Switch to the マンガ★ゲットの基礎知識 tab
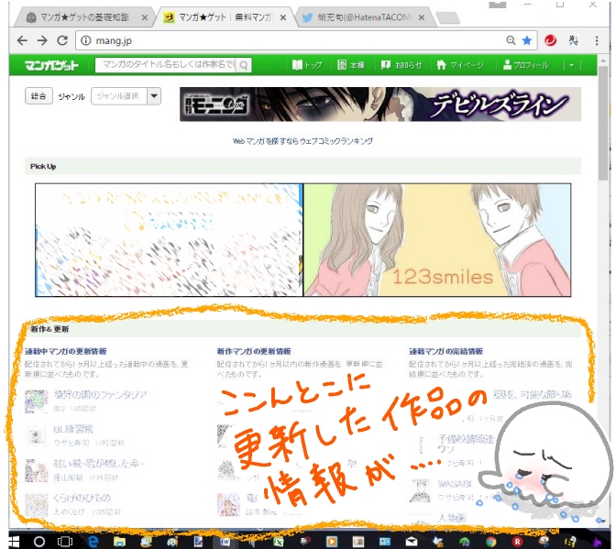Screen dimensions: 616x549 (83, 17)
